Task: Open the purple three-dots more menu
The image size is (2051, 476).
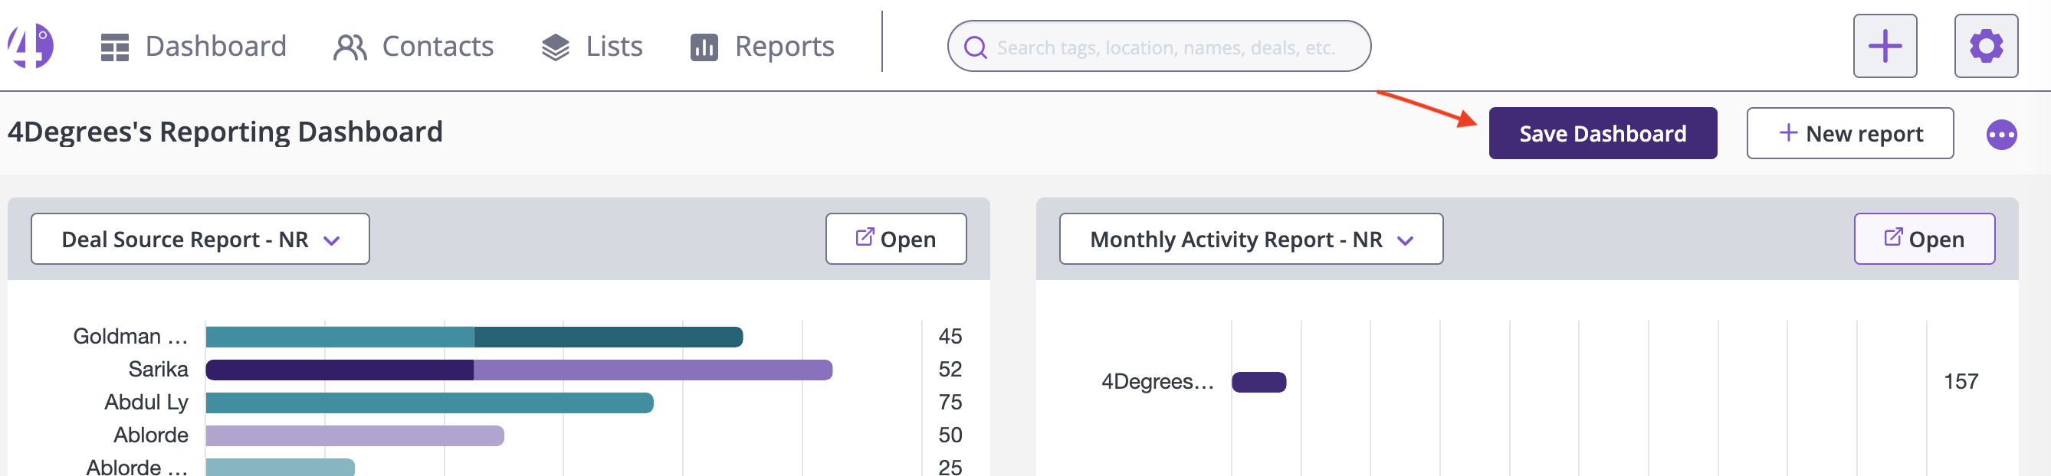Action: [2000, 134]
